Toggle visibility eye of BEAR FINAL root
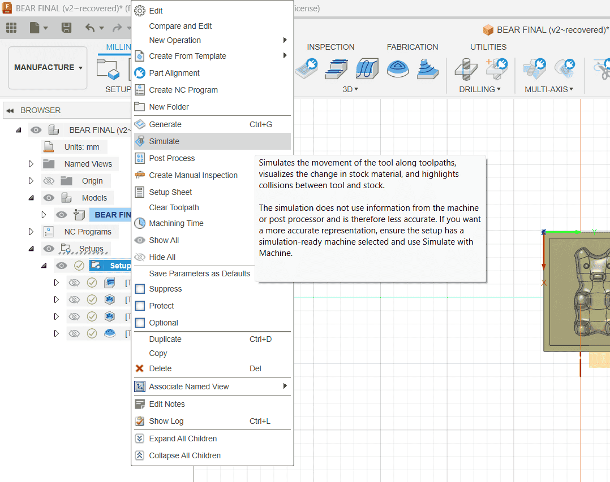 36,130
